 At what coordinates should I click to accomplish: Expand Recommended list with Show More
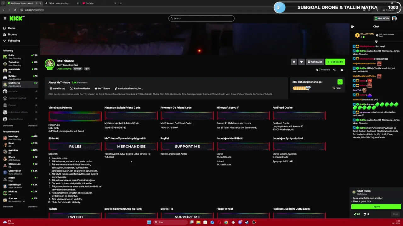click(x=8, y=207)
